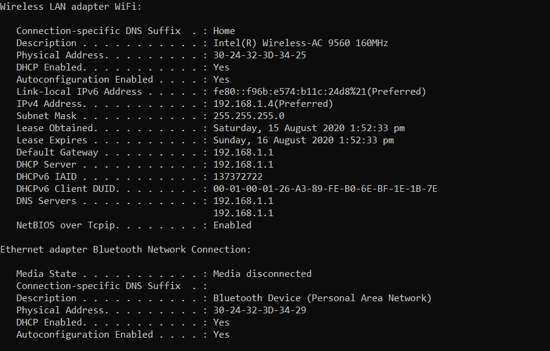Click the Bluetooth Device (Personal Area Network) description
Viewport: 550px width, 351px height.
(x=322, y=298)
